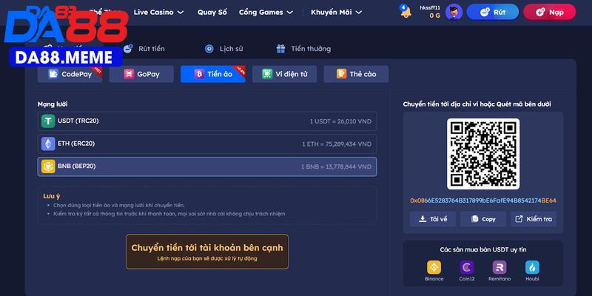Click the 0 G balance text

click(434, 16)
